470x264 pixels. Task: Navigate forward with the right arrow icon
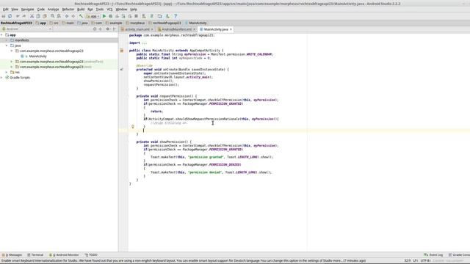[x=73, y=16]
